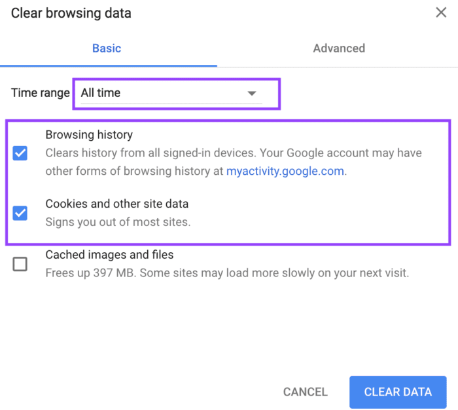Select the Basic tab
This screenshot has height=410, width=458.
(107, 48)
